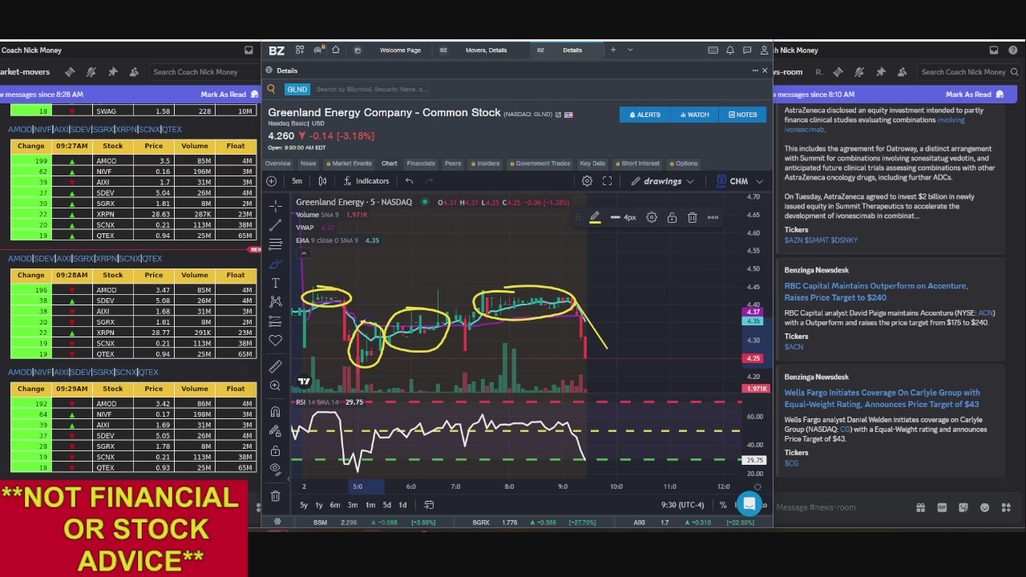Toggle stay in drawing mode
Viewport: 1026px width, 577px height.
(x=275, y=431)
